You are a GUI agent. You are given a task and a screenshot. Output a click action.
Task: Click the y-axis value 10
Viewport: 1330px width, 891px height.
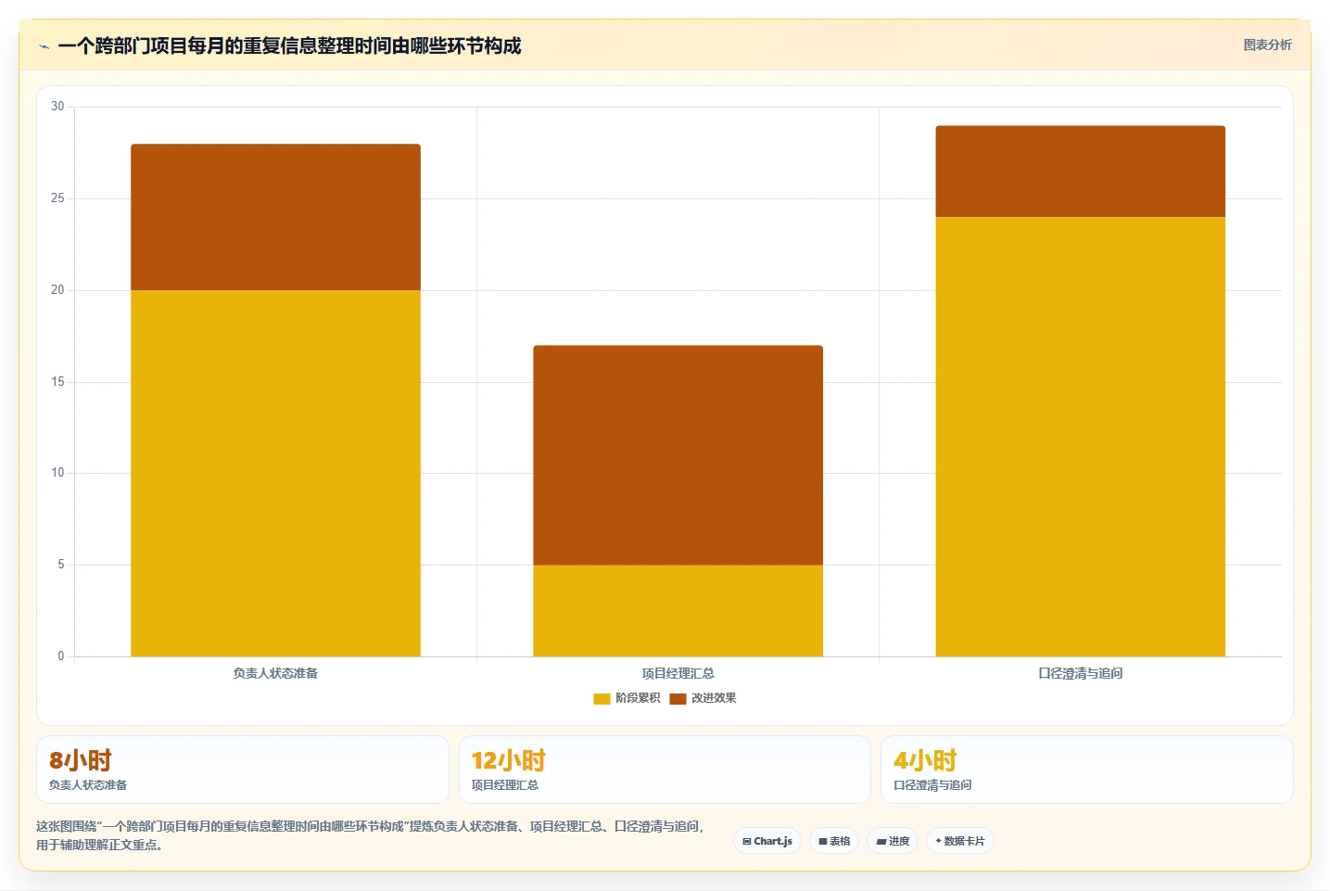coord(57,473)
